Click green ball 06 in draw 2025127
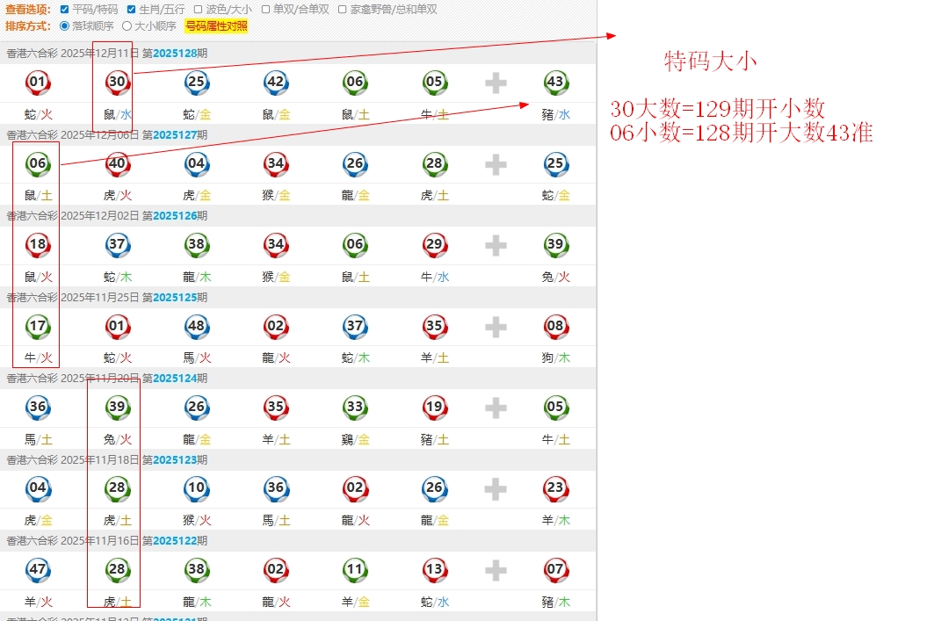Viewport: 927px width, 621px height. click(x=38, y=164)
